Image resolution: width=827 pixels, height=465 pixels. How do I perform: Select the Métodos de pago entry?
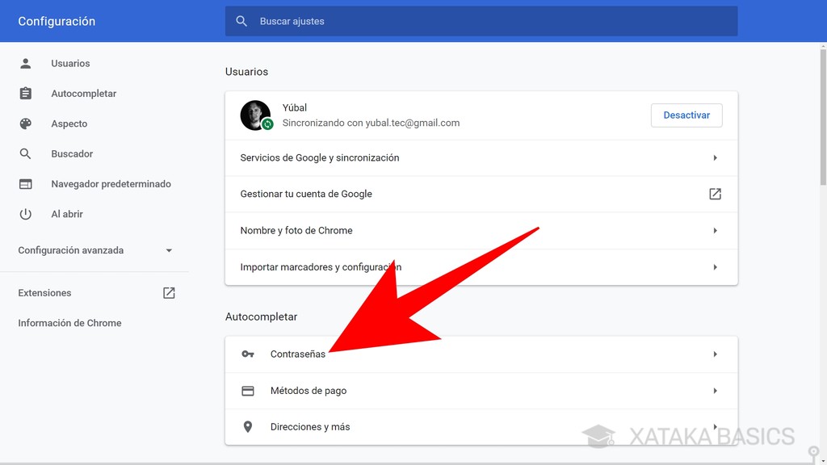pyautogui.click(x=481, y=390)
